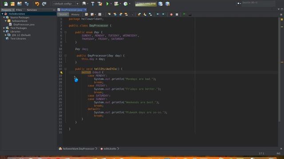The height and width of the screenshot is (159, 284).
Task: Expand the Test Packages node
Action: (4, 28)
